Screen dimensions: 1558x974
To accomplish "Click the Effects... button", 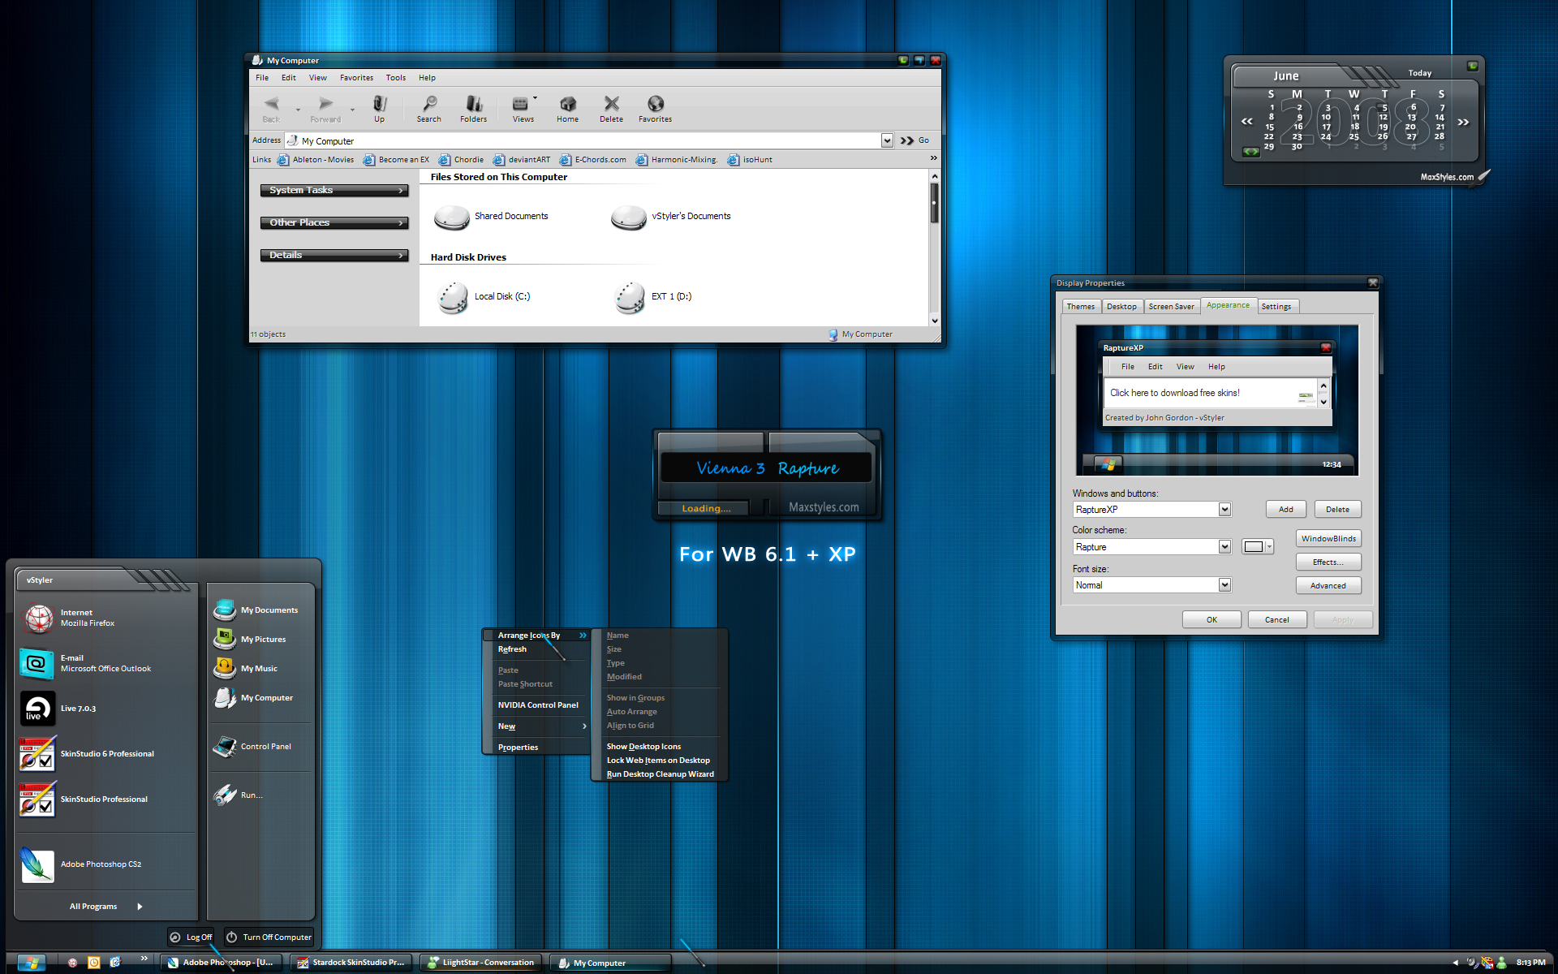I will [x=1328, y=562].
